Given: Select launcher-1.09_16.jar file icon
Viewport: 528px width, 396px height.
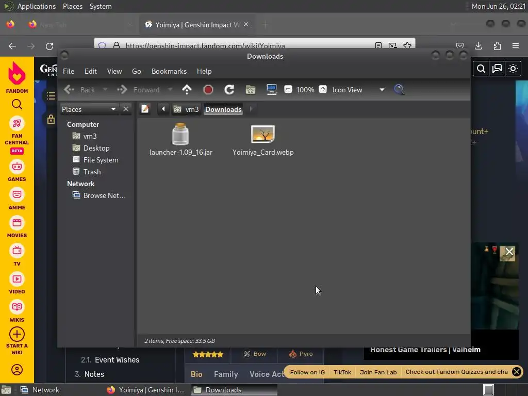Looking at the screenshot, I should tap(180, 134).
